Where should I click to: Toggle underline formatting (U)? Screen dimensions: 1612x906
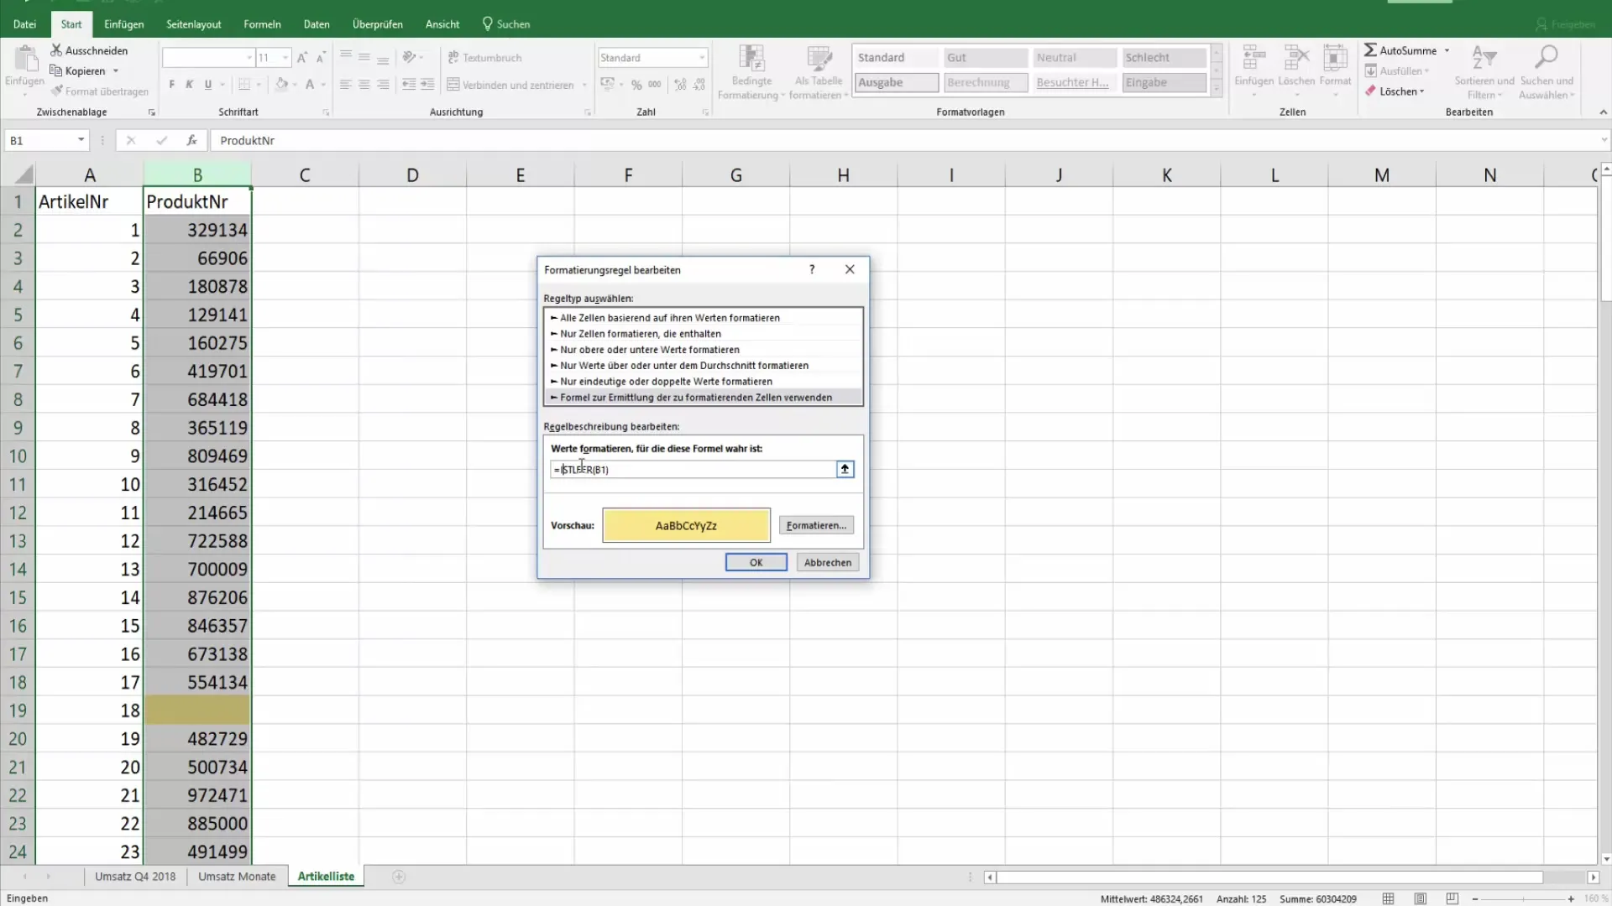208,85
